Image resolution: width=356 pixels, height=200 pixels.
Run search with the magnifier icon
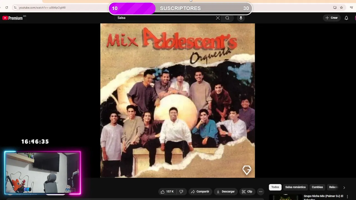pos(227,18)
